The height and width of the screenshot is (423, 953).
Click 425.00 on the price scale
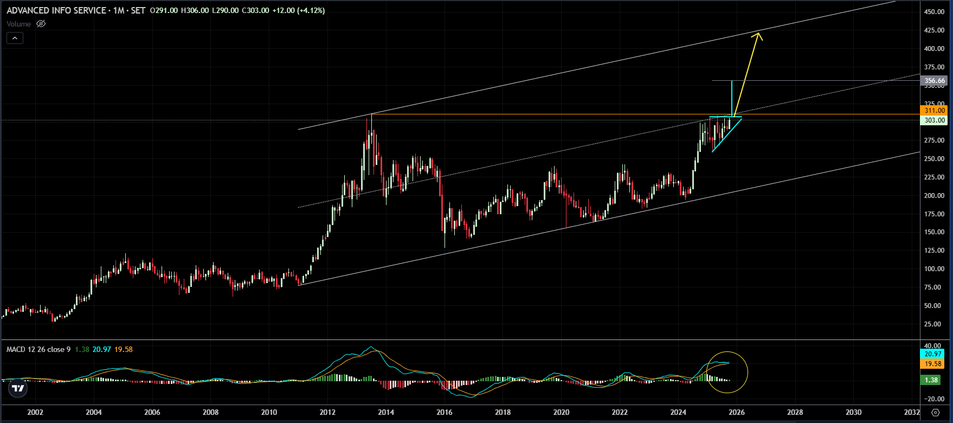coord(935,30)
